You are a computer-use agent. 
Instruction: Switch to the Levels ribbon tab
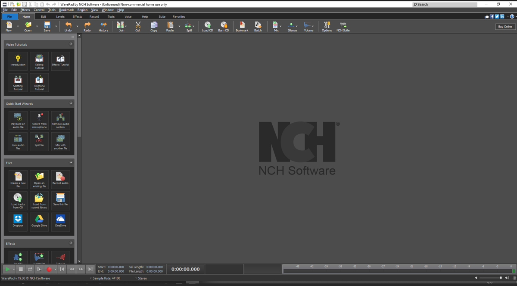point(60,16)
